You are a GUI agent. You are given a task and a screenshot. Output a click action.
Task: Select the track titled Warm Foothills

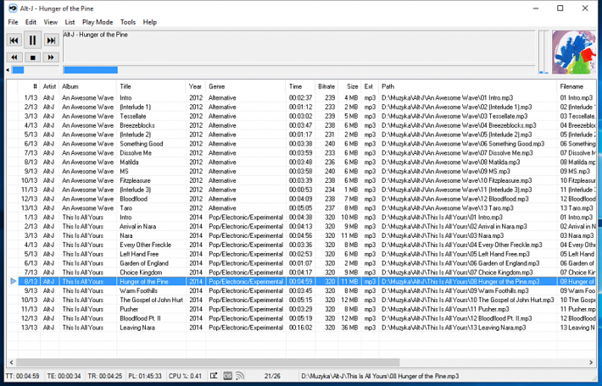click(138, 291)
